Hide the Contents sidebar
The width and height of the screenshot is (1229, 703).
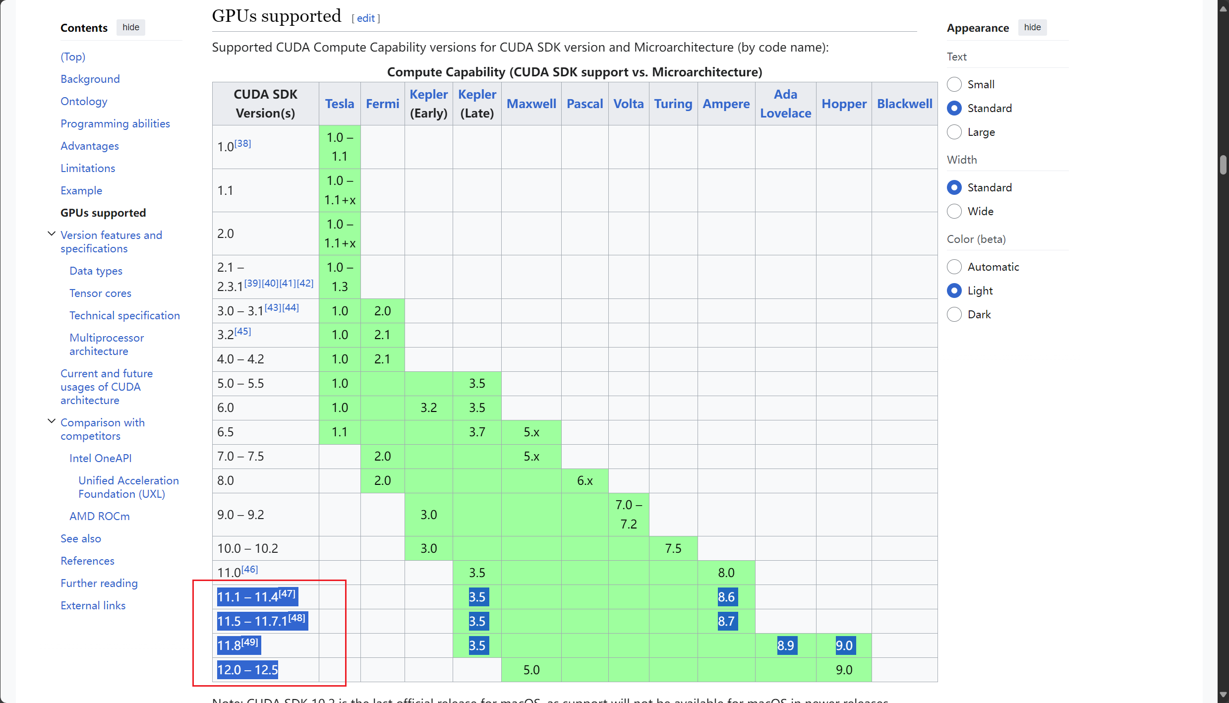131,27
